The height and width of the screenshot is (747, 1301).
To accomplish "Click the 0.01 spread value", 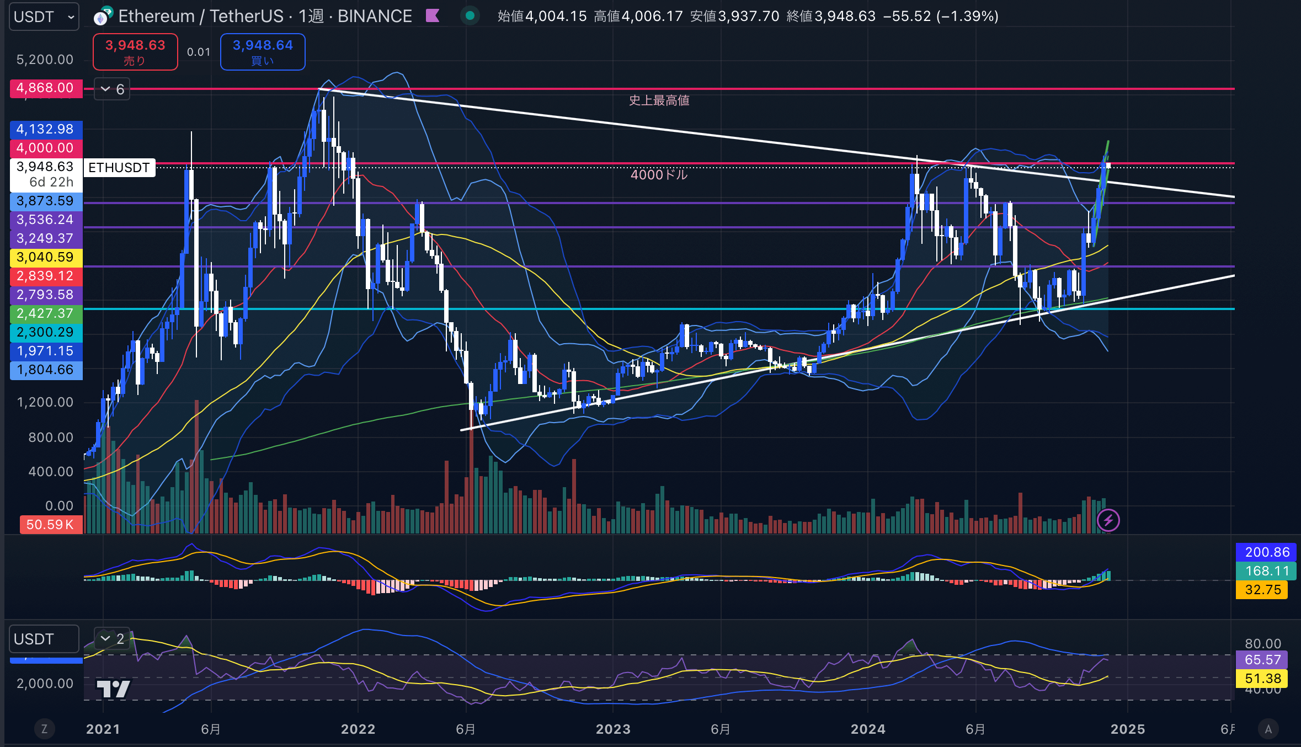I will click(199, 52).
